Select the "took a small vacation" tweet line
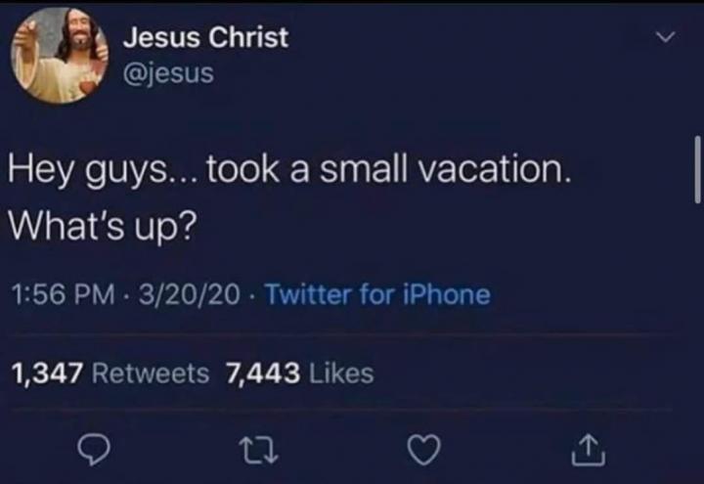The height and width of the screenshot is (484, 704). point(389,170)
